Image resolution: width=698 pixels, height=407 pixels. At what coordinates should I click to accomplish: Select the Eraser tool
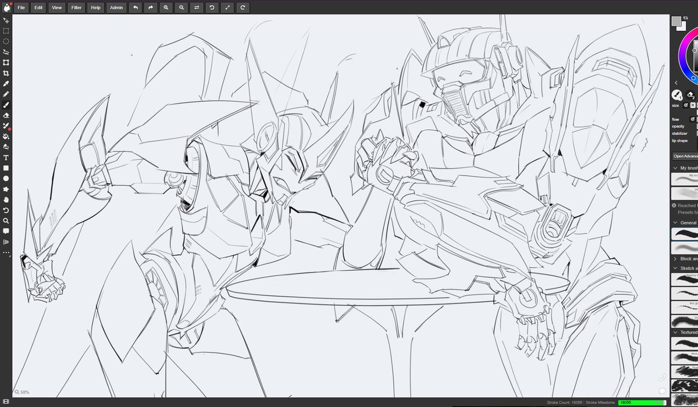pyautogui.click(x=6, y=115)
